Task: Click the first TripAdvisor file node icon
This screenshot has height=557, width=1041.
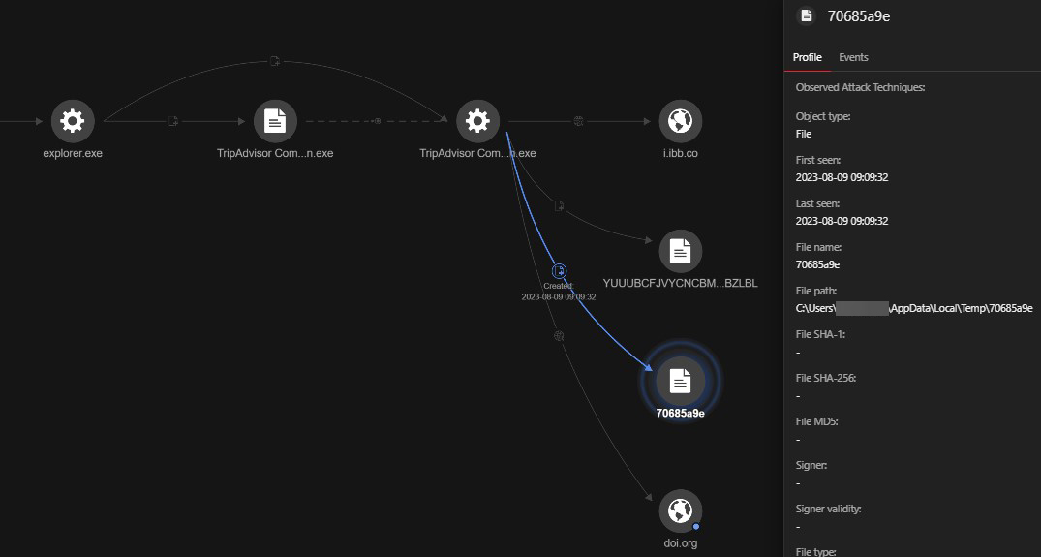Action: pos(275,121)
